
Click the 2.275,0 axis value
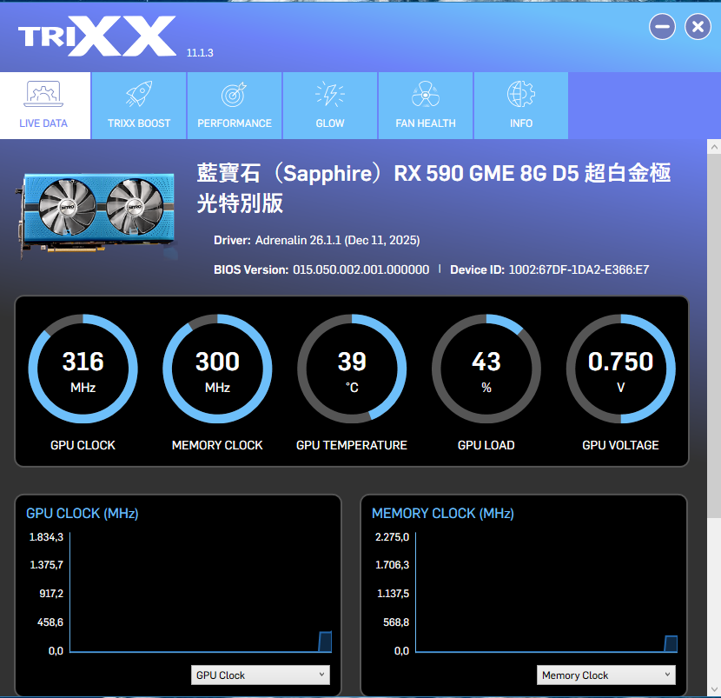click(x=392, y=537)
